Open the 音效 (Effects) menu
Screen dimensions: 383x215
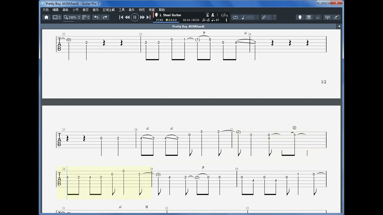pos(95,10)
